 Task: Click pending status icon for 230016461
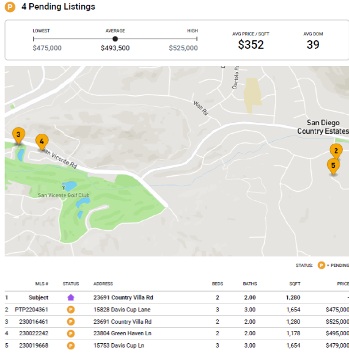point(71,322)
